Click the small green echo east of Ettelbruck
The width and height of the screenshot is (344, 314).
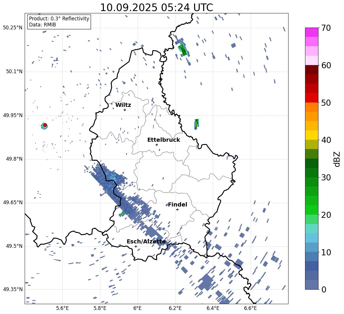click(x=197, y=124)
